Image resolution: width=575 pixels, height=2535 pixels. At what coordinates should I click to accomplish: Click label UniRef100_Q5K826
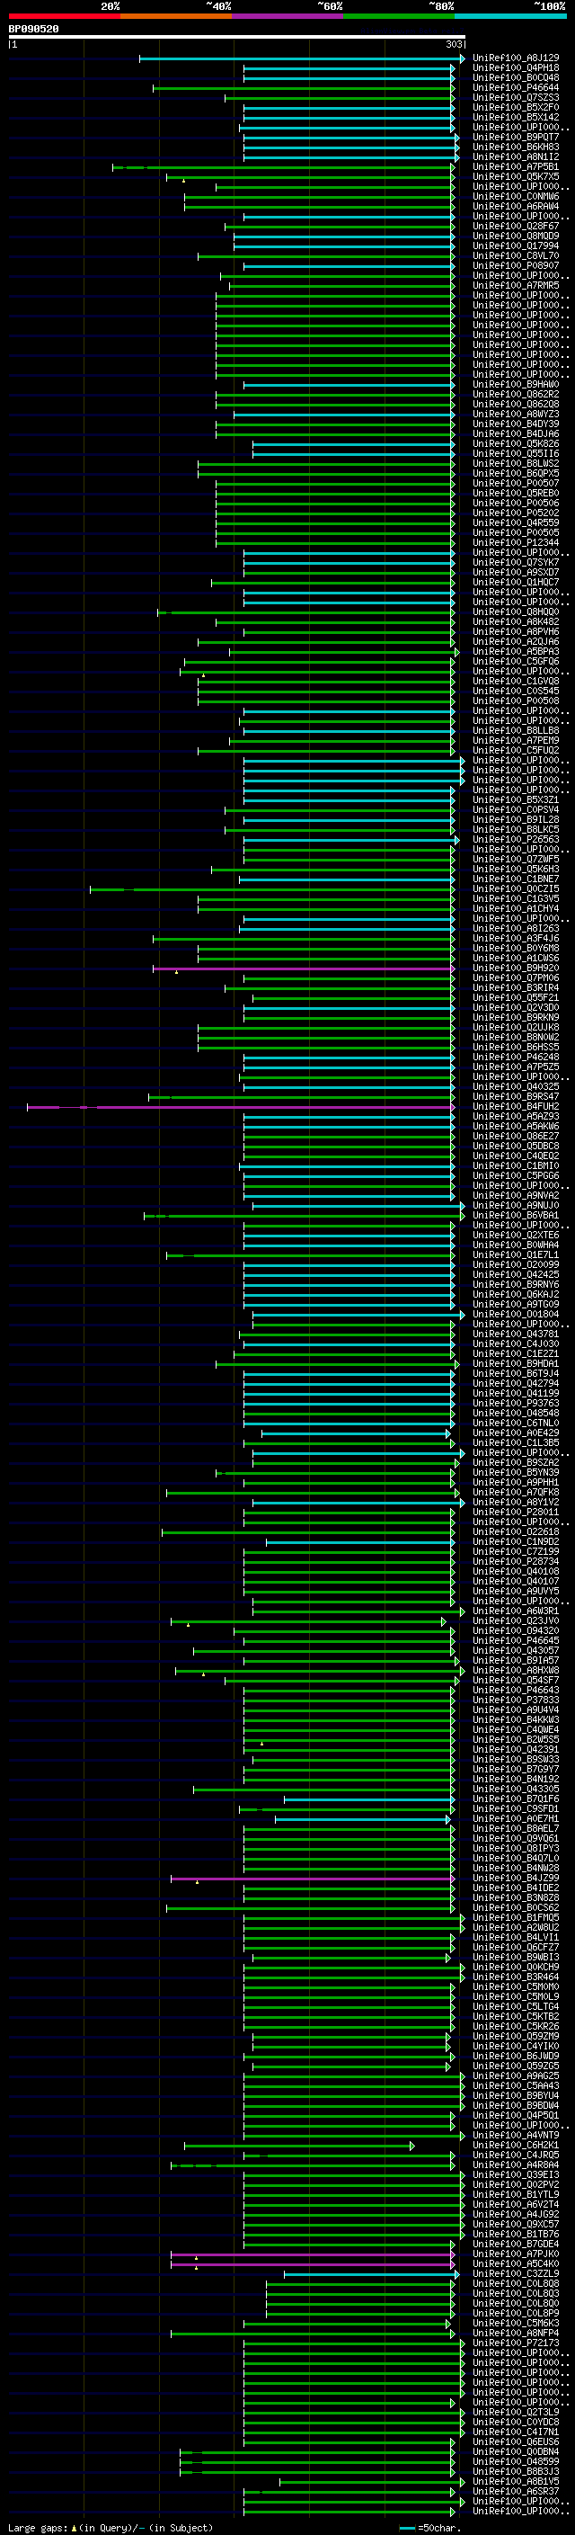(516, 444)
